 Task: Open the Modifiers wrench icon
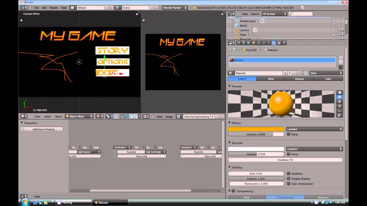pos(264,43)
